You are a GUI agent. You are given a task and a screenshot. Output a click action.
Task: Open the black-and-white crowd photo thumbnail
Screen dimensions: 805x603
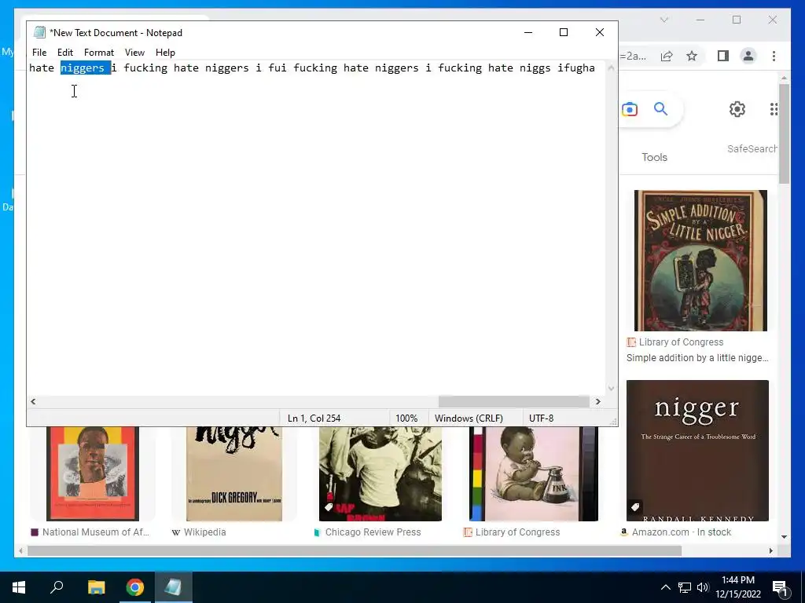coord(380,473)
